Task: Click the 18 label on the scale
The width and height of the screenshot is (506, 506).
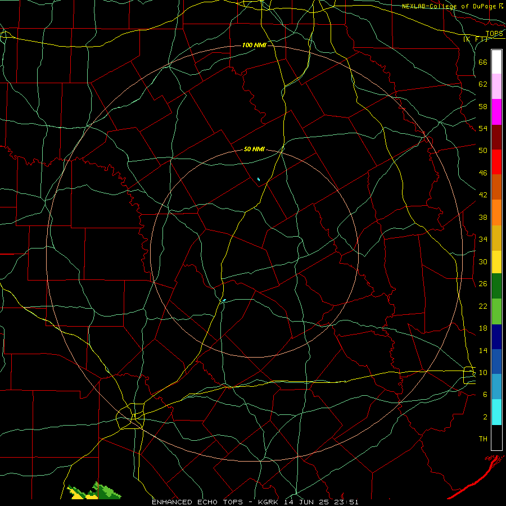Action: (x=483, y=328)
